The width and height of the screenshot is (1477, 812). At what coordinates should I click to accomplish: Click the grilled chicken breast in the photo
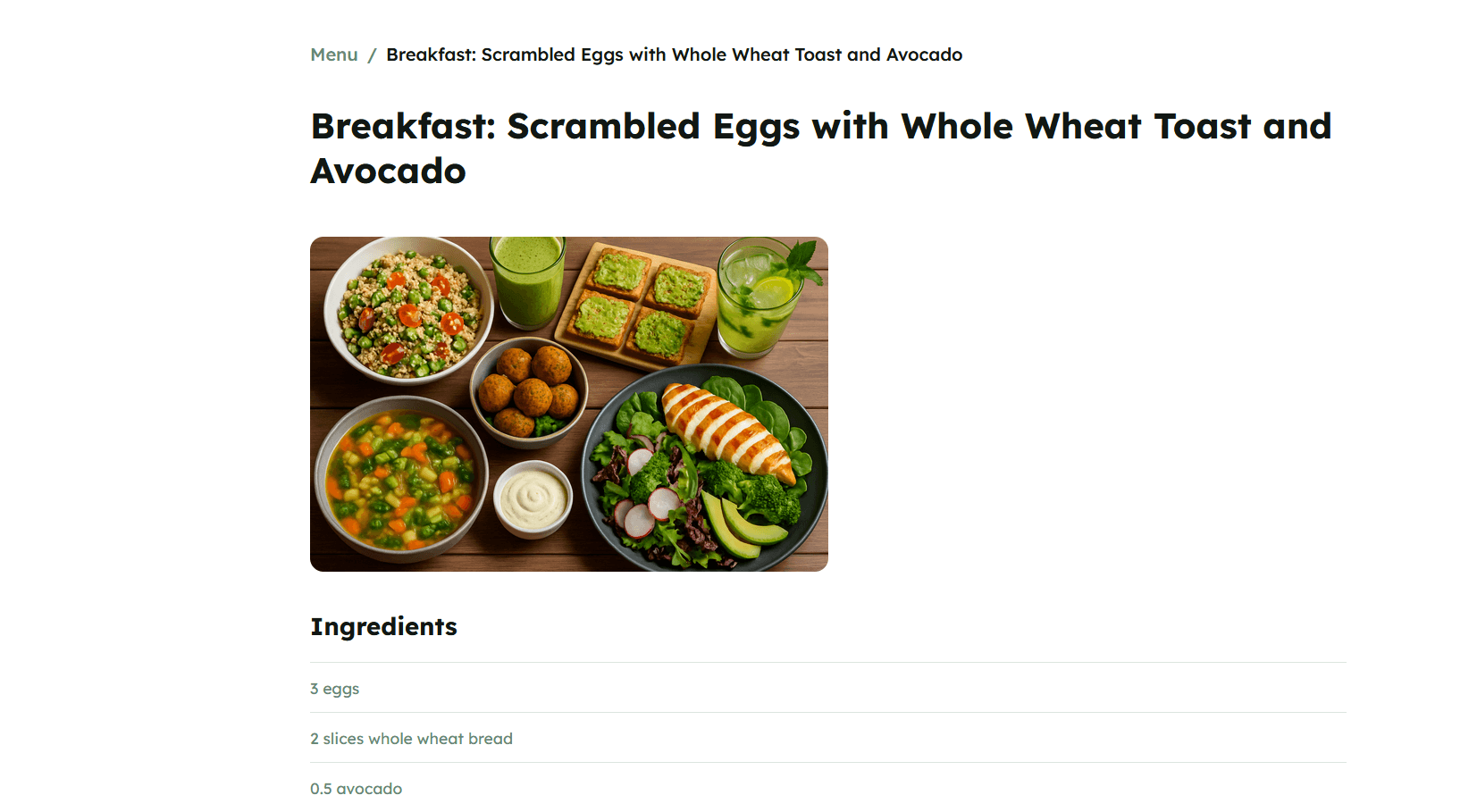click(x=727, y=428)
